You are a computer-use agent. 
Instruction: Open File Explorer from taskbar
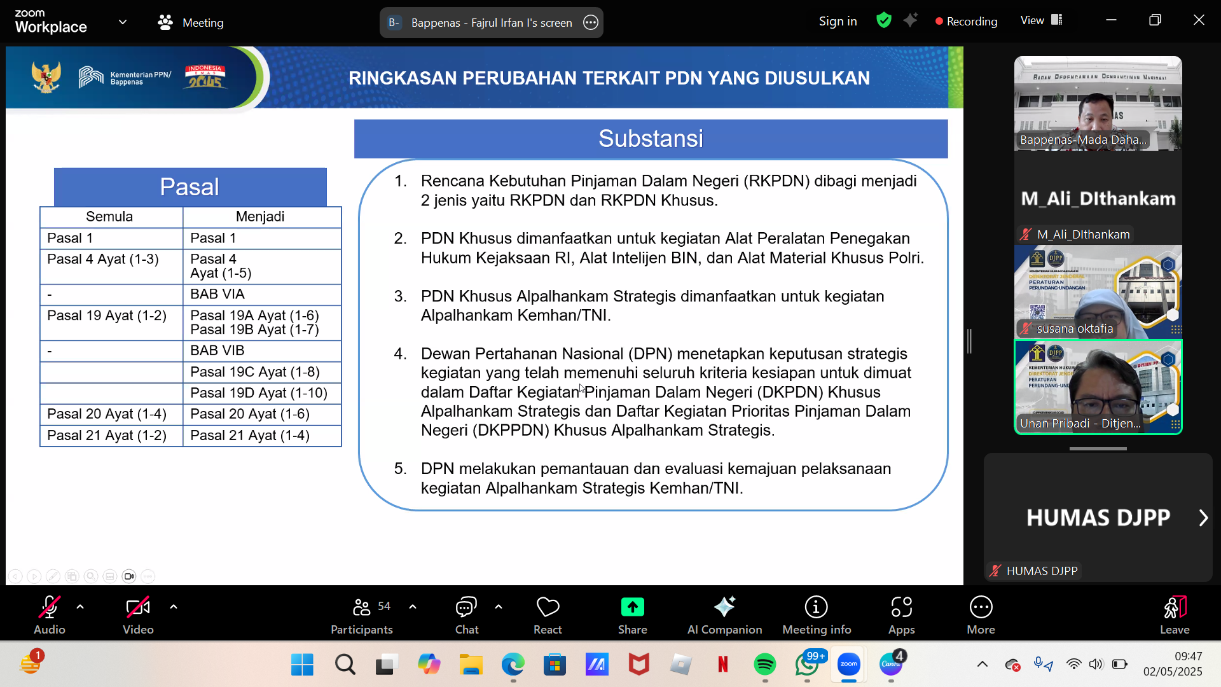pyautogui.click(x=471, y=665)
